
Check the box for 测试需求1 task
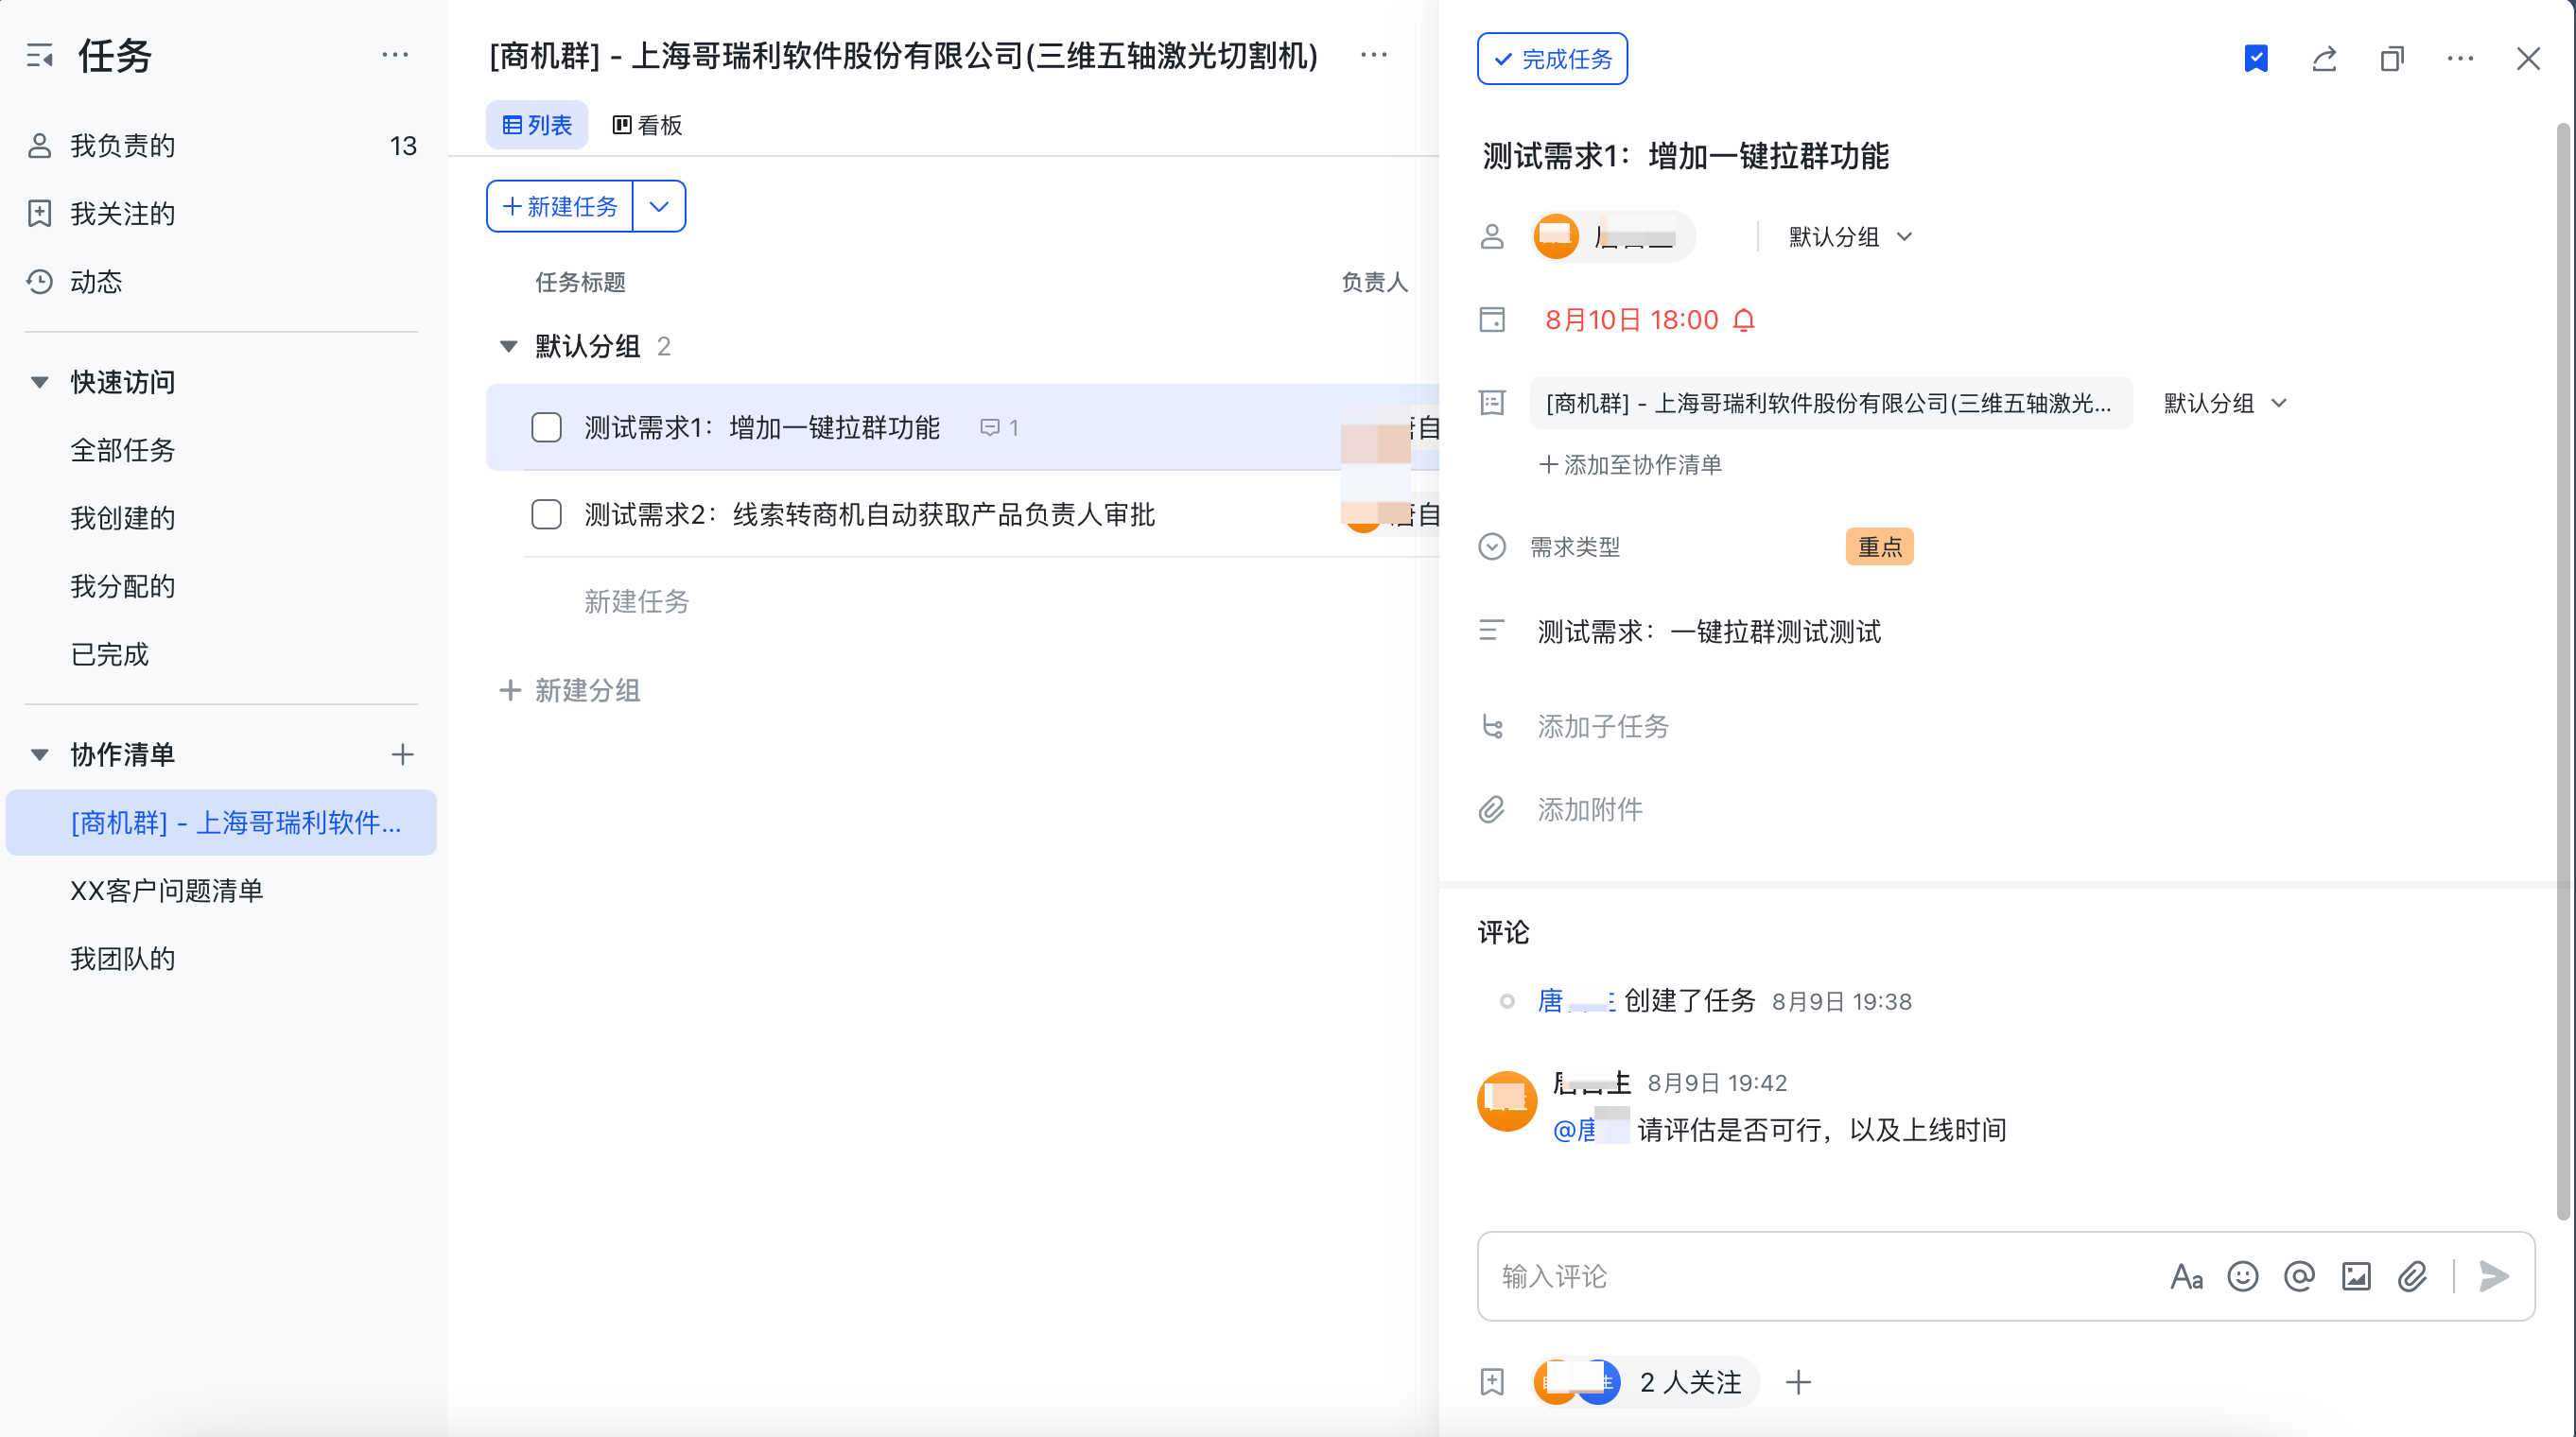click(x=546, y=428)
